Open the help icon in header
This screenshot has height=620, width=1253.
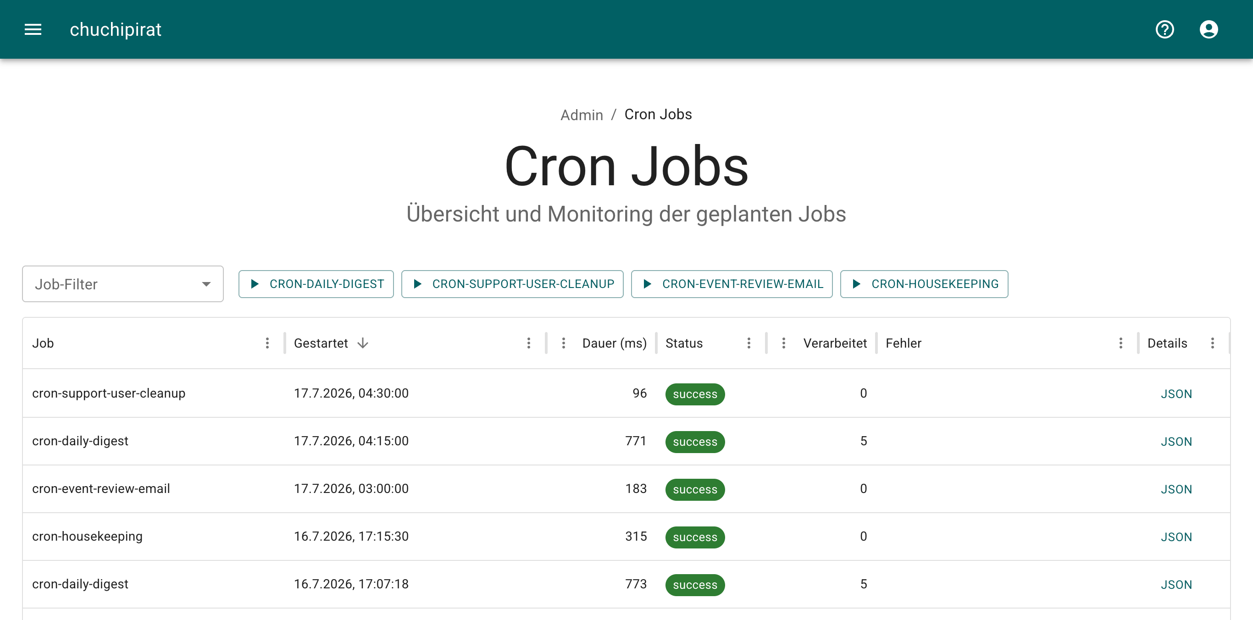point(1164,30)
